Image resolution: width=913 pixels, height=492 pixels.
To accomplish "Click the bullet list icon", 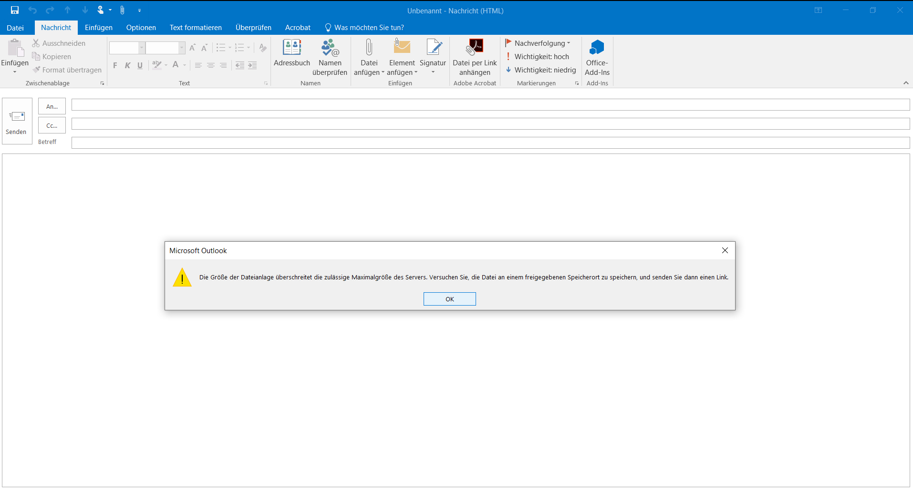I will click(220, 48).
